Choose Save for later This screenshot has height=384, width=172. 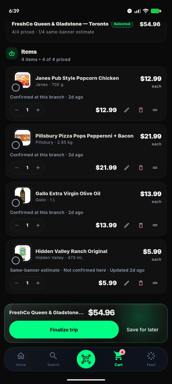tap(142, 330)
